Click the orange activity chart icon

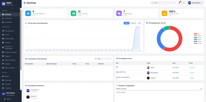click(x=164, y=13)
